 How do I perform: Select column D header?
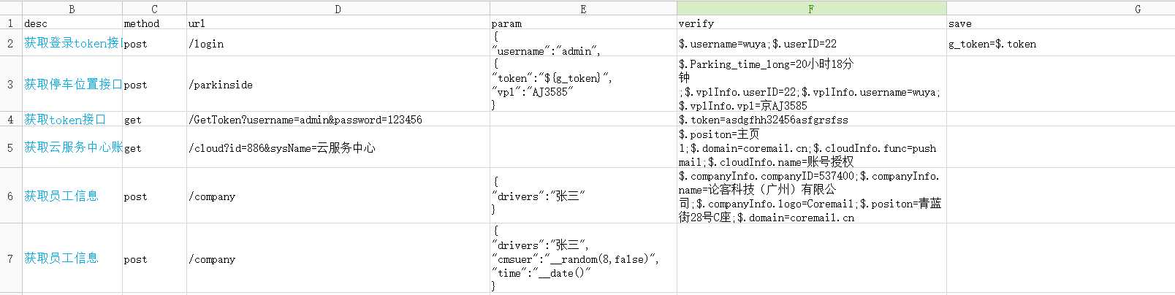(338, 9)
